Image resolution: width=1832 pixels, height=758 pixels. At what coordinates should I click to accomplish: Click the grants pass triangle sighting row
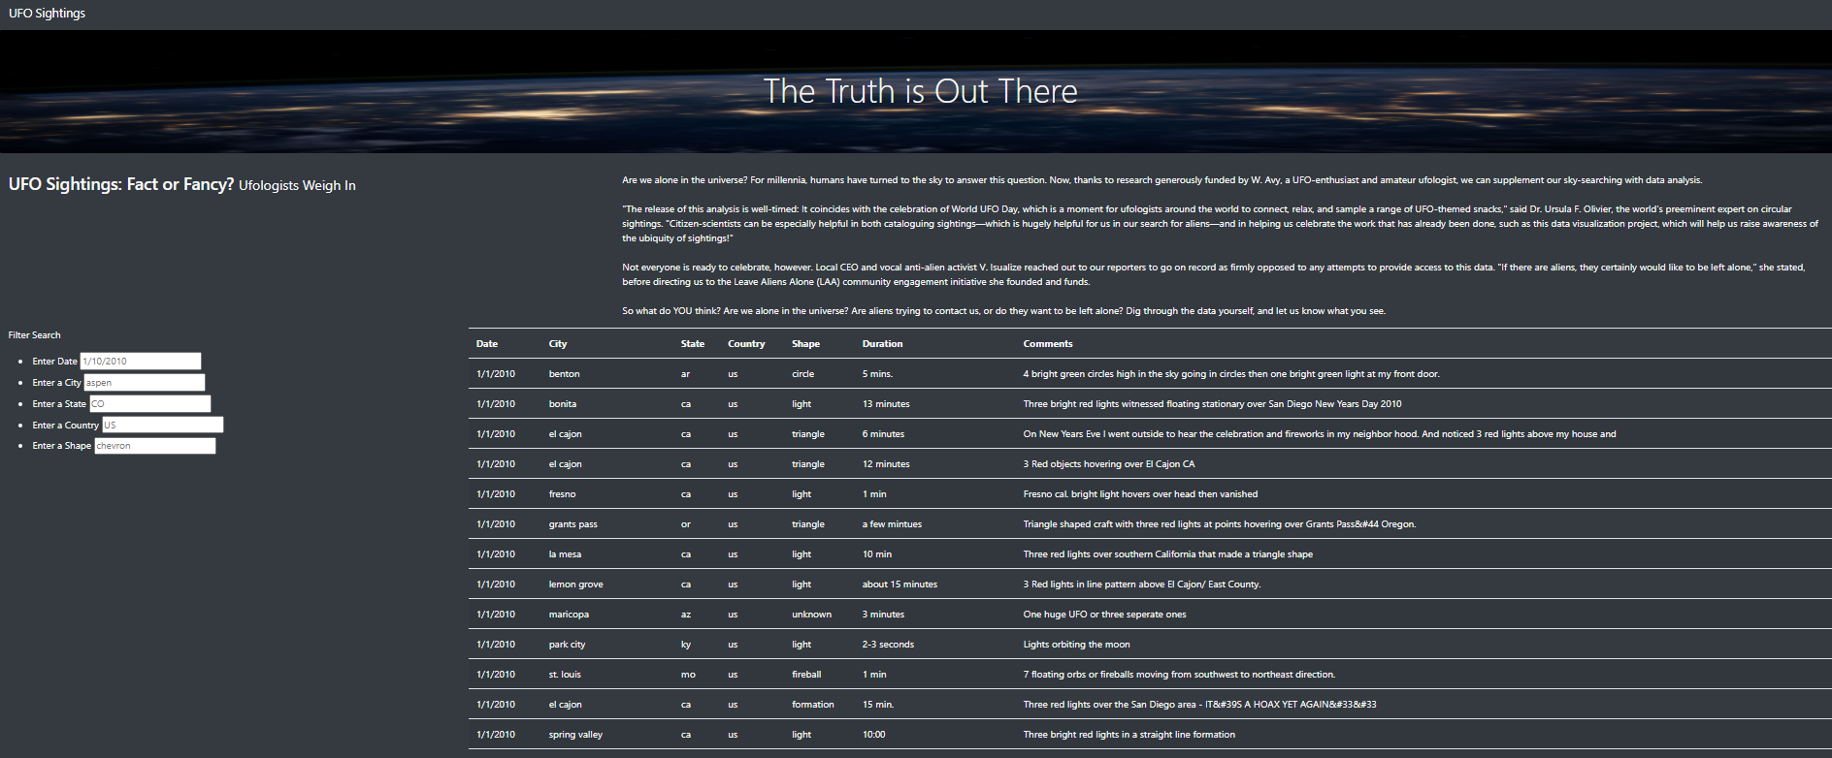[873, 523]
